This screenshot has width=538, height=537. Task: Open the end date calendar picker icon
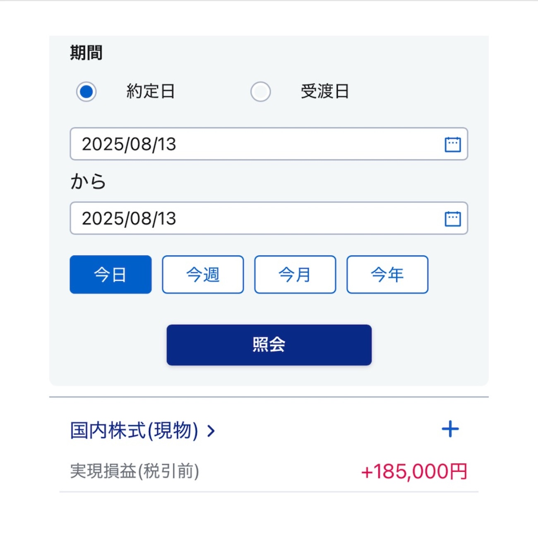pyautogui.click(x=452, y=219)
